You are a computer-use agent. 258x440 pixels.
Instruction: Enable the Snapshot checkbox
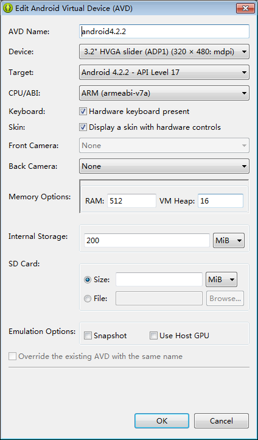[88, 336]
